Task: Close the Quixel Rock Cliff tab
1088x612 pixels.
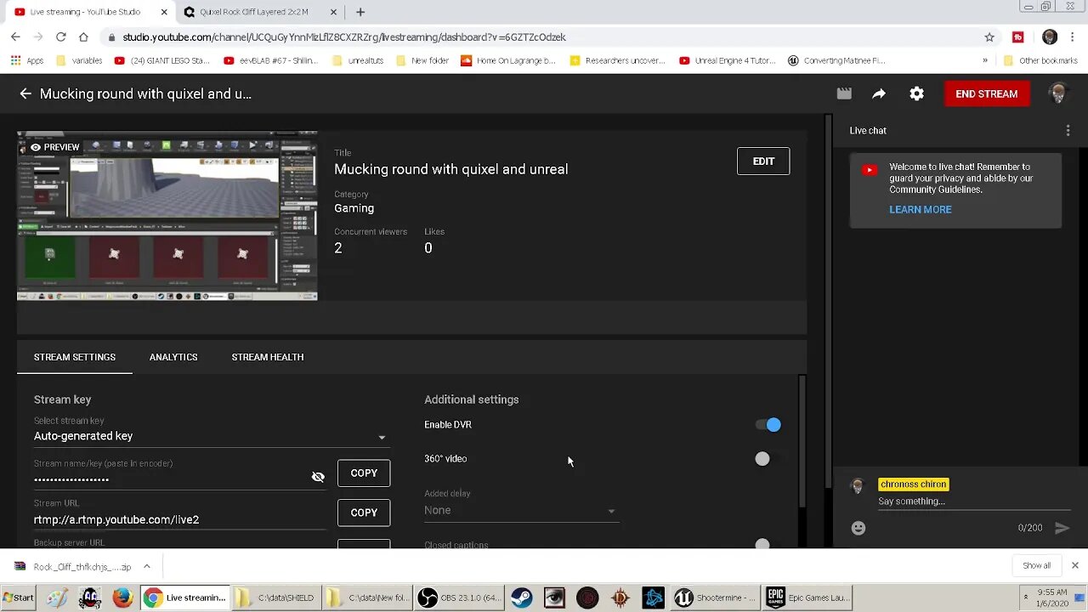Action: point(334,12)
